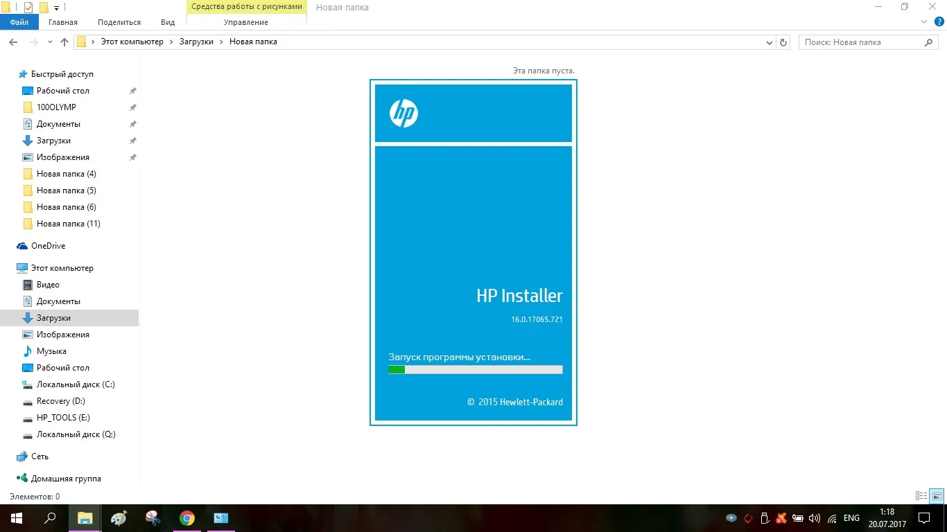This screenshot has height=532, width=947.
Task: Open the 100OLYMP folder in sidebar
Action: (56, 107)
